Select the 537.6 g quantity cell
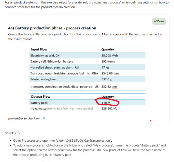The width and height of the screenshot is (174, 162). pyautogui.click(x=107, y=79)
